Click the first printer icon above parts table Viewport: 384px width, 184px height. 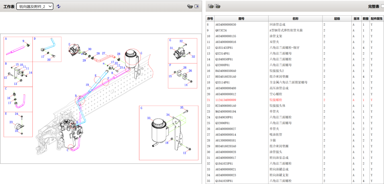[210, 7]
